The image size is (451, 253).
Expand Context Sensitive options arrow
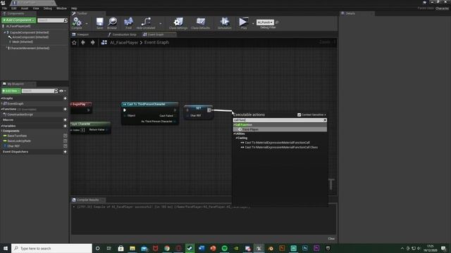coord(325,115)
